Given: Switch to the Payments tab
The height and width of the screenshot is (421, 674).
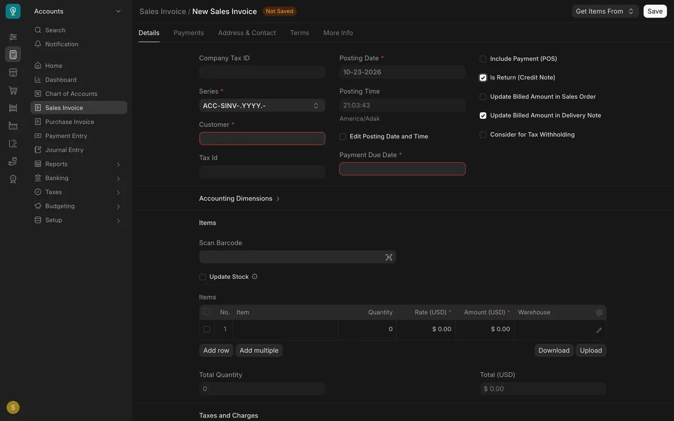Looking at the screenshot, I should (x=189, y=33).
